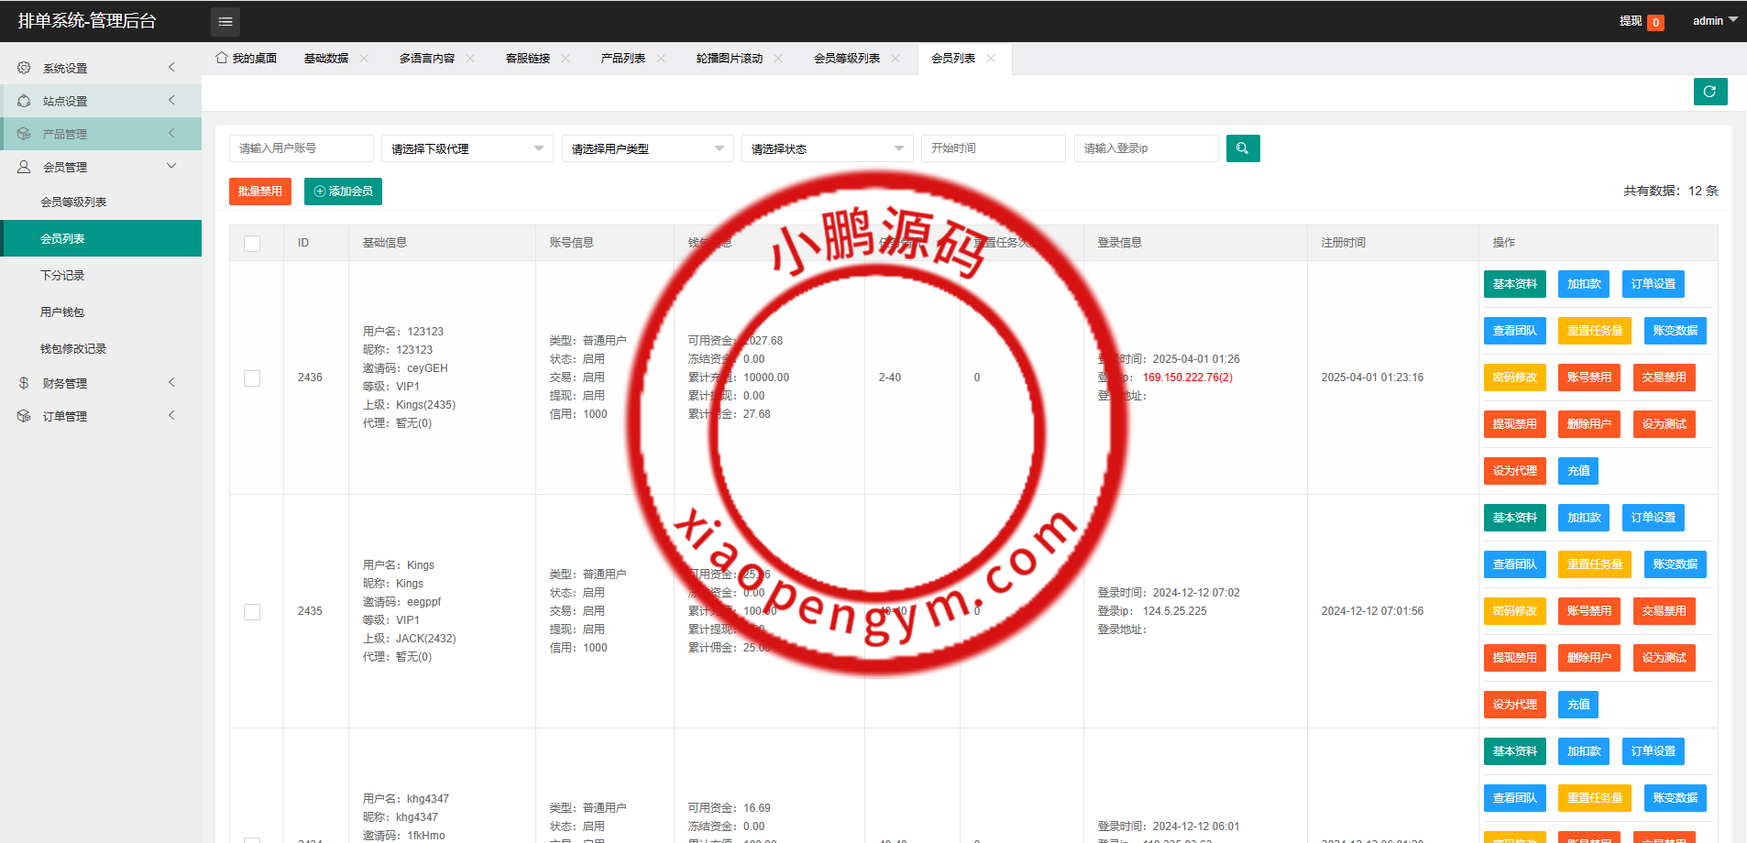
Task: Click the magnifier search icon button
Action: (x=1242, y=148)
